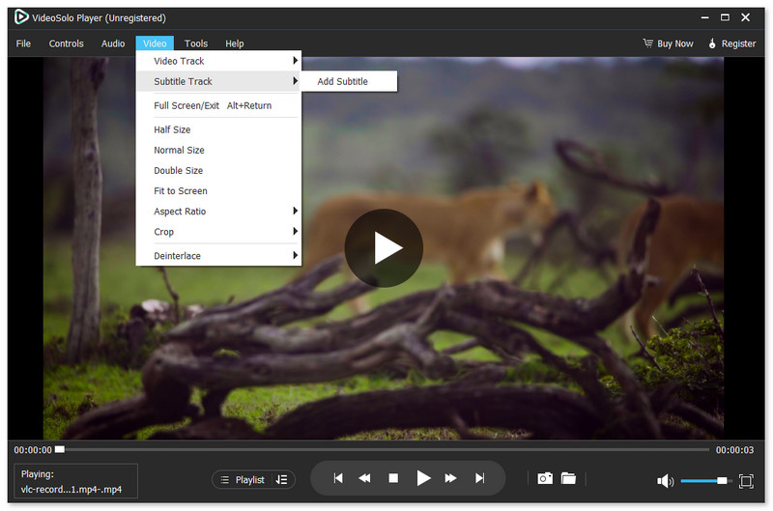773x511 pixels.
Task: Mute audio via the speaker icon
Action: pyautogui.click(x=665, y=481)
